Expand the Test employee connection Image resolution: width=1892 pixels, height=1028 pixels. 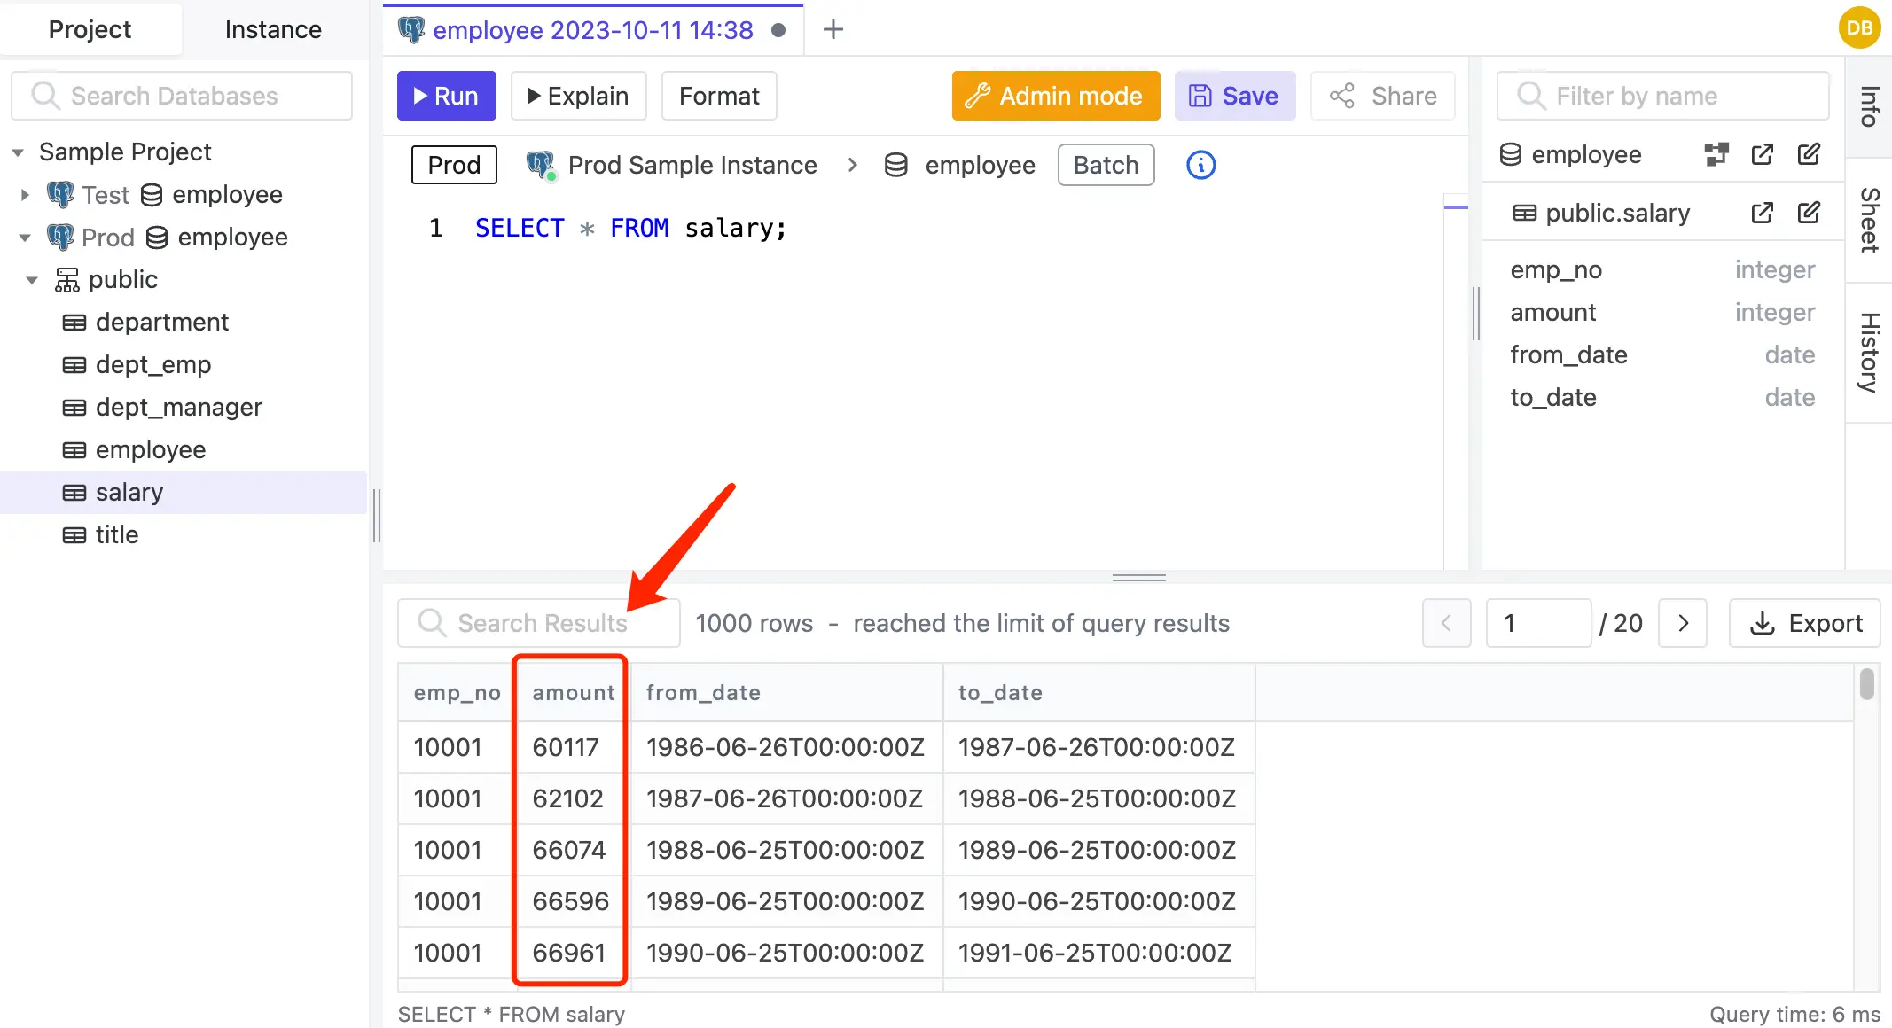tap(24, 194)
